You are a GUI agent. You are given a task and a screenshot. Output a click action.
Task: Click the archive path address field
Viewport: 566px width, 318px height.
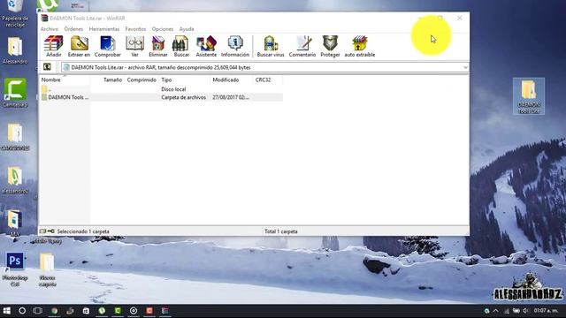point(265,67)
